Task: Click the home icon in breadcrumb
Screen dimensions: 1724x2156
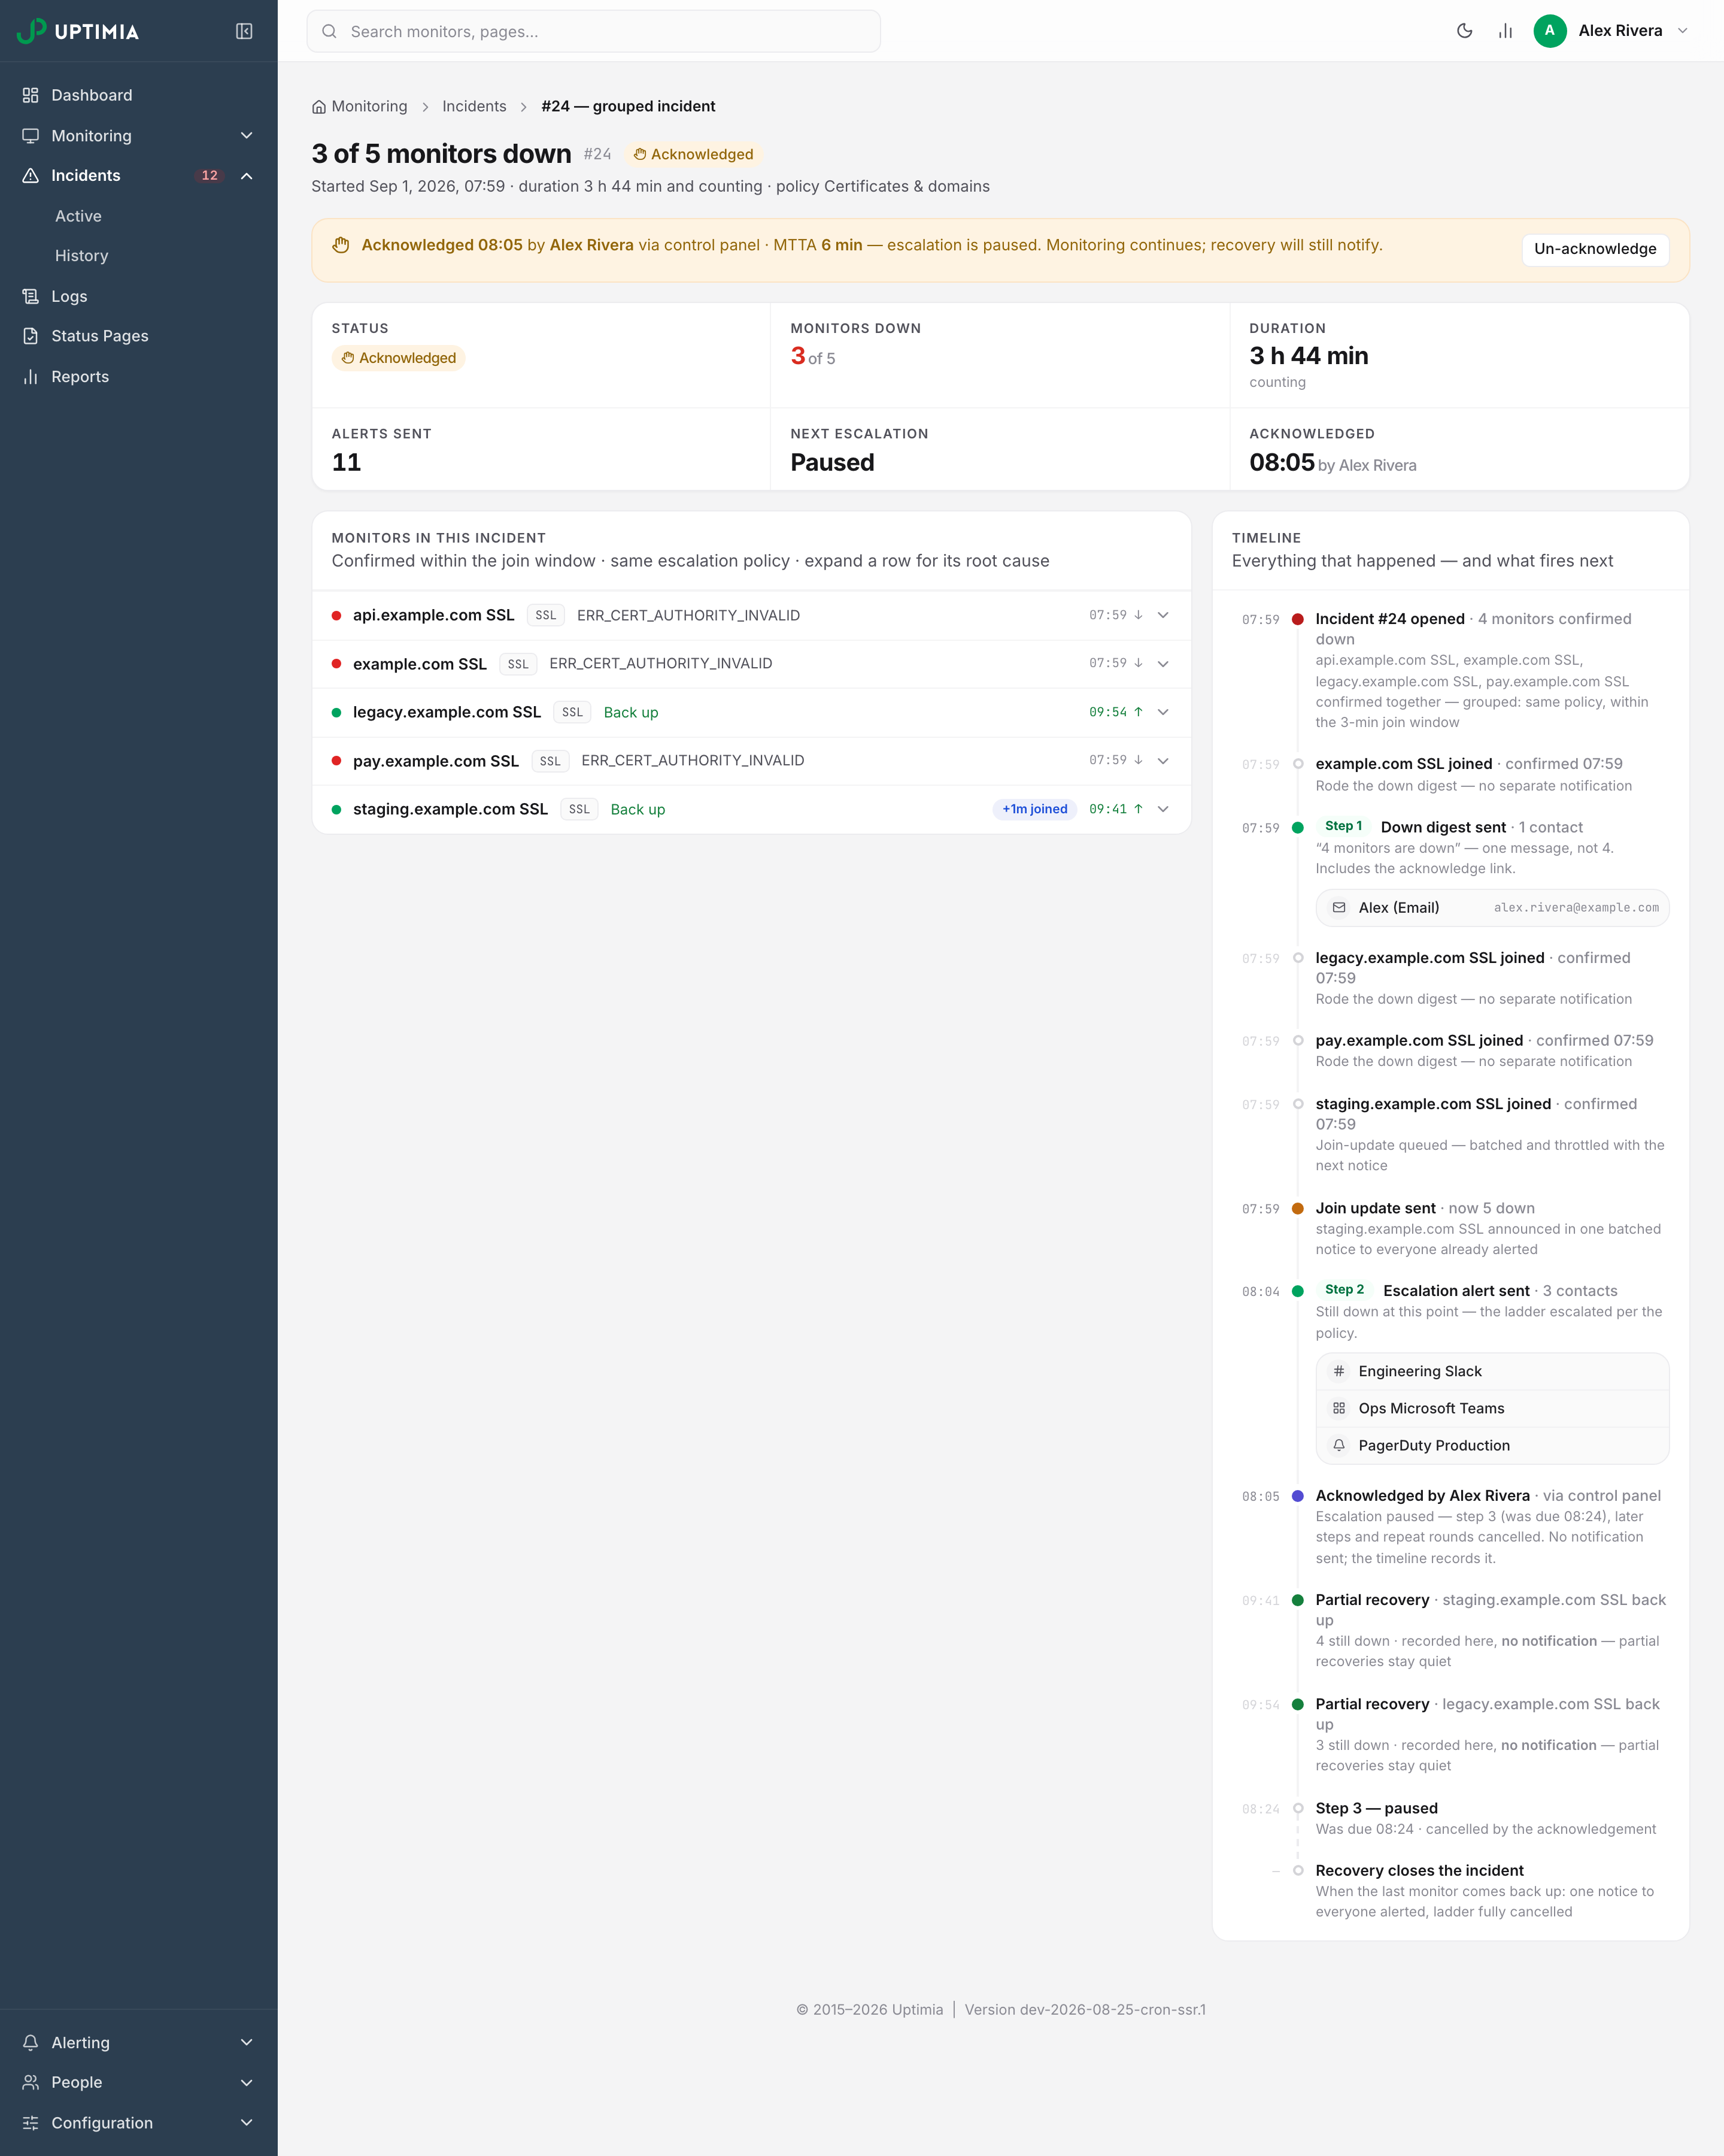Action: pyautogui.click(x=319, y=107)
